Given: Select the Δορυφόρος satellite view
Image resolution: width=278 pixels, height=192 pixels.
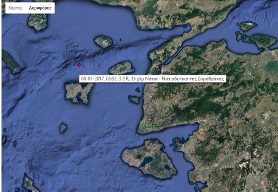Looking at the screenshot, I should [x=40, y=8].
